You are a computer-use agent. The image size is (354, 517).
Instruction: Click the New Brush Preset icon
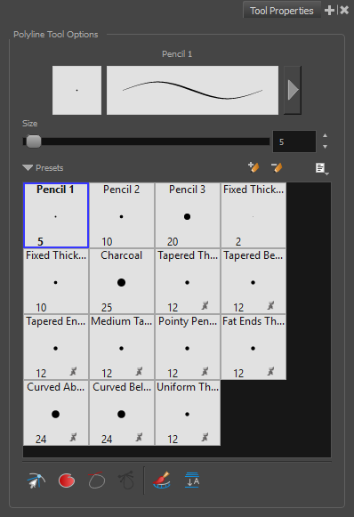[x=253, y=167]
